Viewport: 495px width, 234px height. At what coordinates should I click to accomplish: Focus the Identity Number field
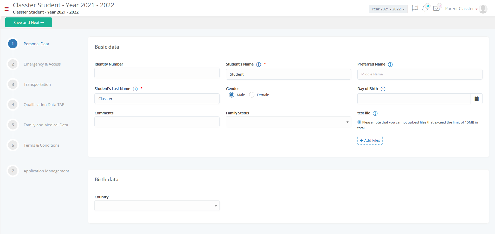coord(157,73)
